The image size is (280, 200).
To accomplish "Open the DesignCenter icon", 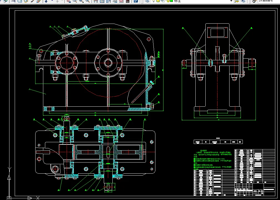I will tap(102, 1).
